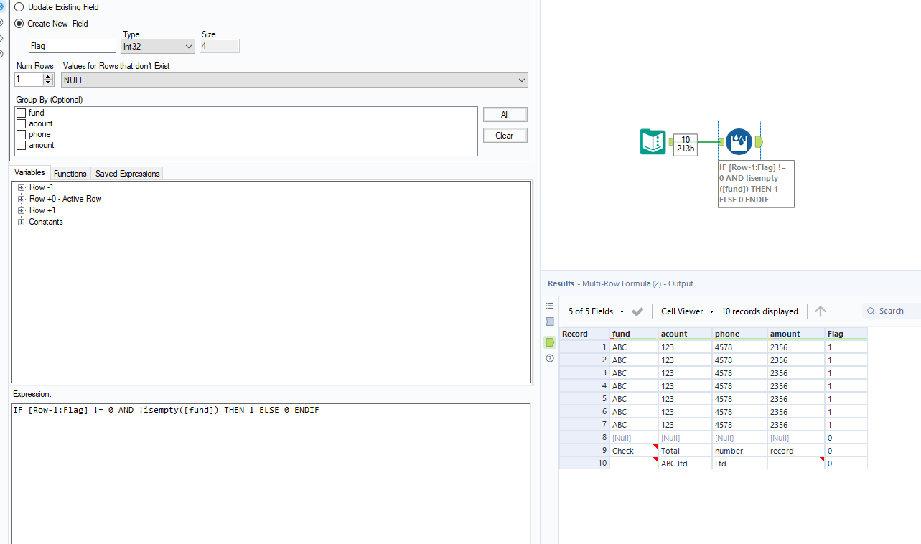Expand the Constants node
Image resolution: width=921 pixels, height=544 pixels.
[22, 222]
